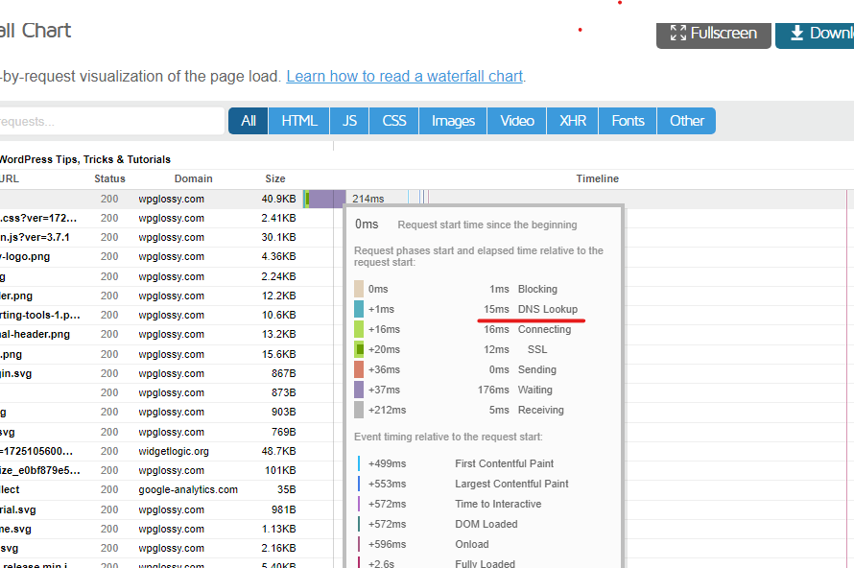Click the Timeline column header
This screenshot has width=854, height=568.
(x=598, y=178)
